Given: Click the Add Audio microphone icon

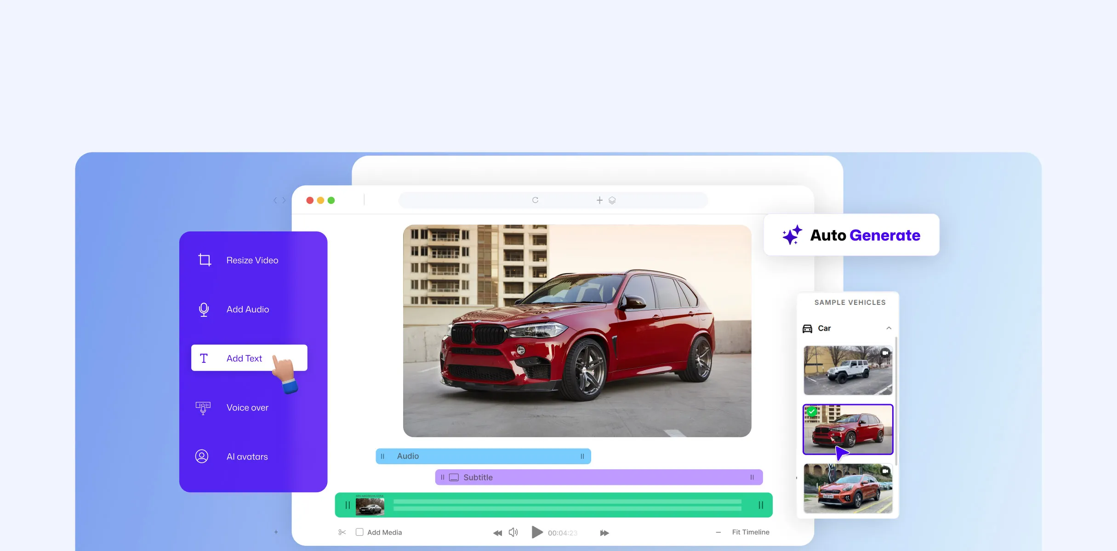Looking at the screenshot, I should pyautogui.click(x=204, y=309).
